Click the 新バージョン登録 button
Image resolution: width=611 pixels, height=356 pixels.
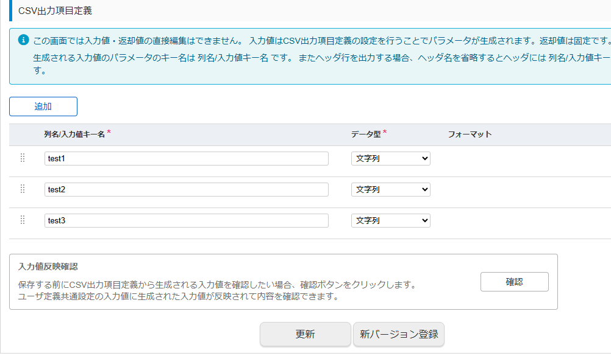pos(399,334)
